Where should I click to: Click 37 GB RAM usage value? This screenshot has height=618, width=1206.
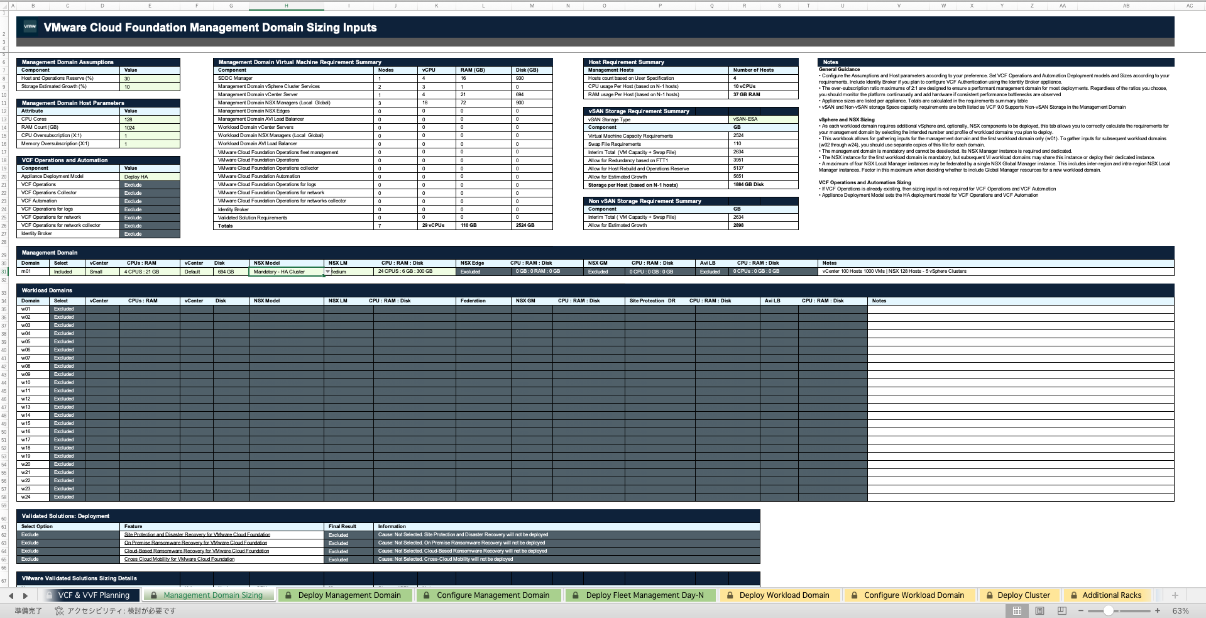pos(763,94)
